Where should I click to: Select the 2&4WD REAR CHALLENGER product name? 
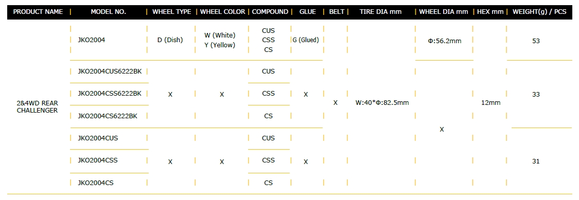pyautogui.click(x=37, y=106)
